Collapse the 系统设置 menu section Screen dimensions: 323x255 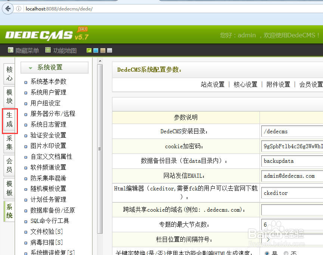click(55, 67)
